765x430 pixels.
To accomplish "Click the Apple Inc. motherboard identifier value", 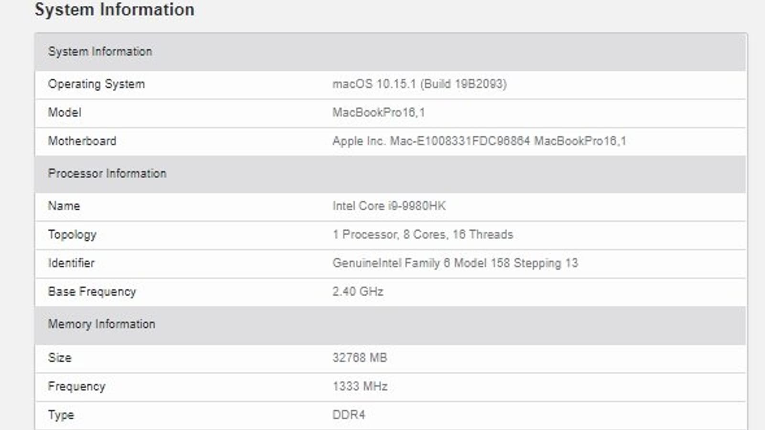I will 479,141.
